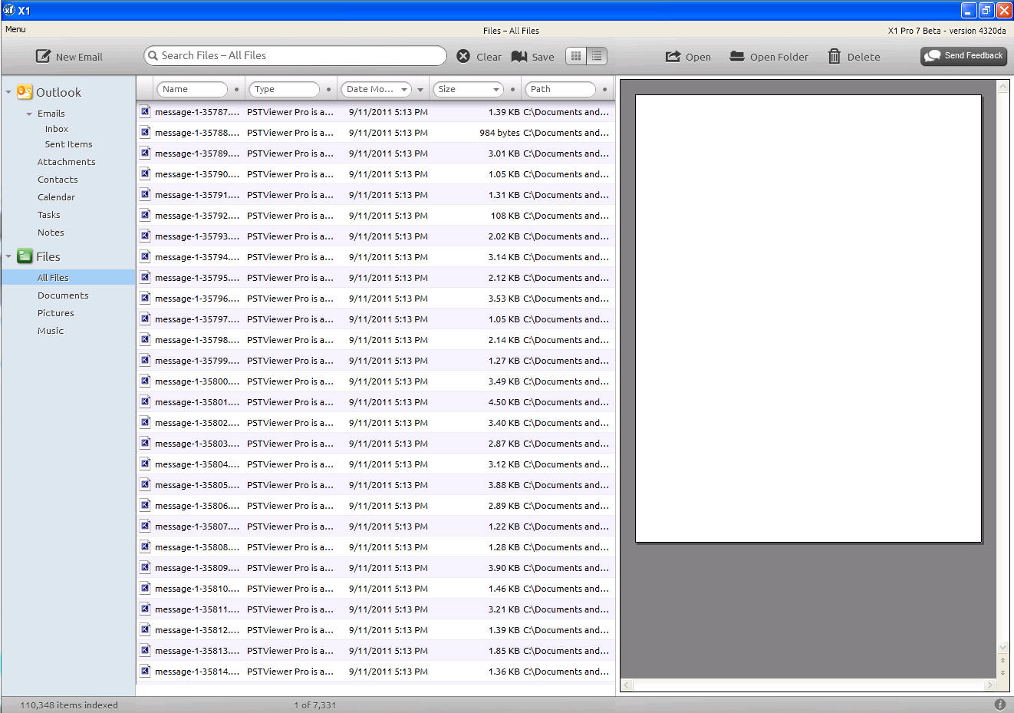1014x713 pixels.
Task: Click the Search Files – All Files box
Action: click(x=295, y=56)
